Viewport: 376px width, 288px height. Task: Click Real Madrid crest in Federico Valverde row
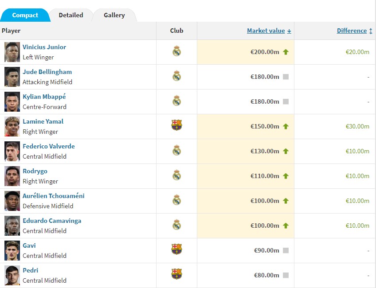176,150
